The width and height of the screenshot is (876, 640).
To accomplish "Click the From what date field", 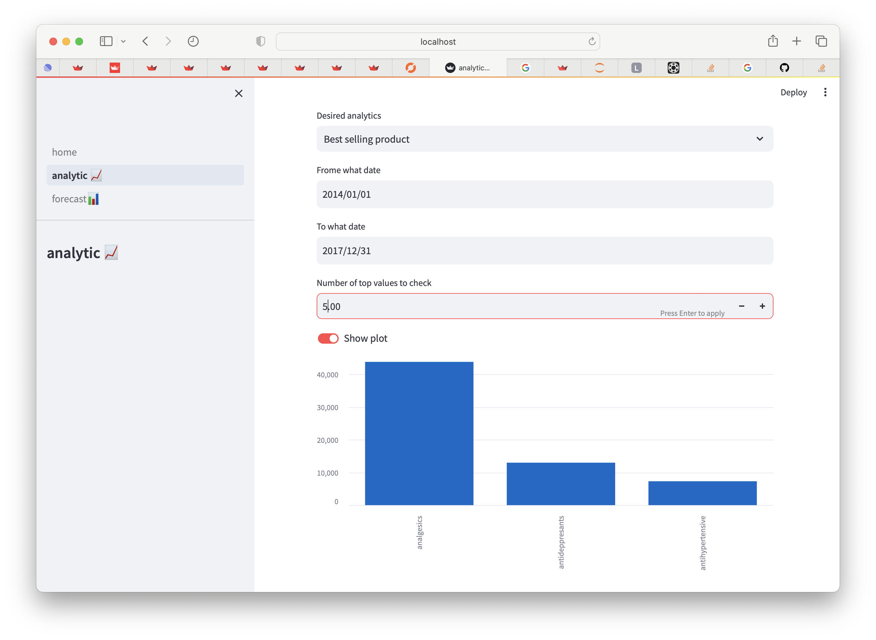I will click(x=544, y=194).
